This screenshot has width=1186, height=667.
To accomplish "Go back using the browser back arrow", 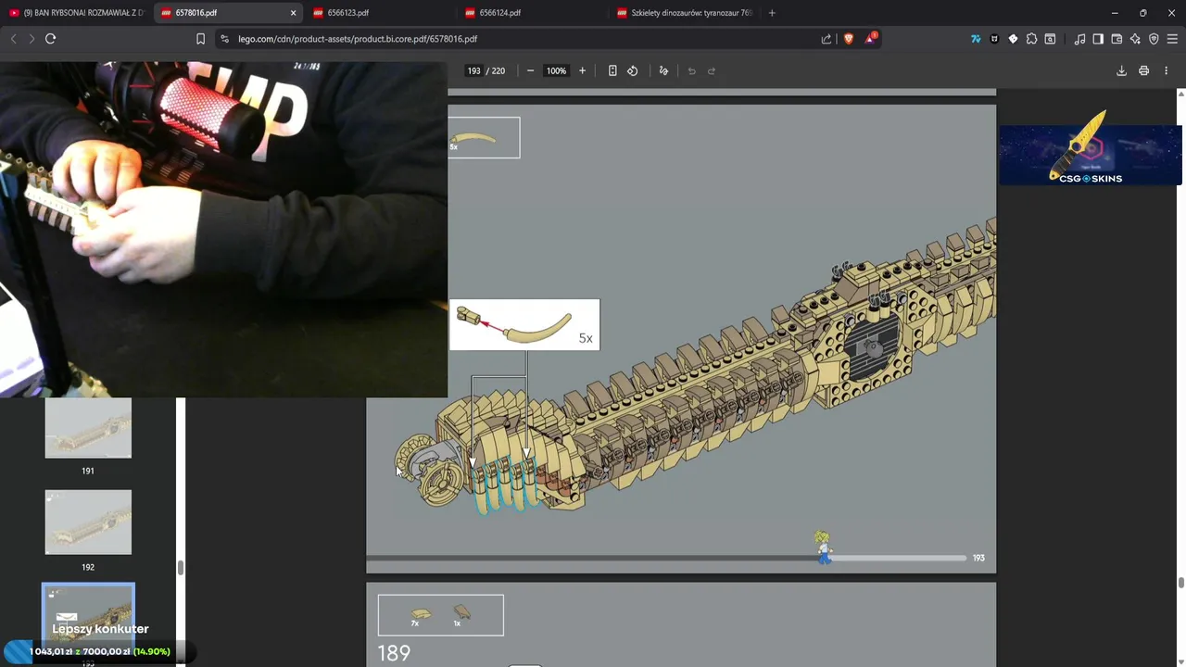I will coord(13,39).
